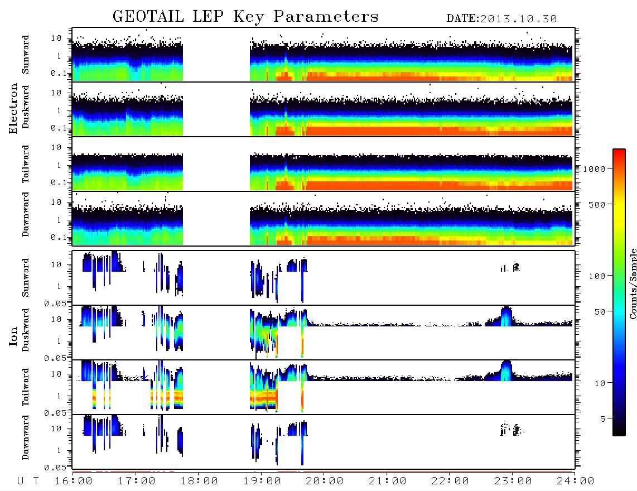Select the Electron "Sunward" panel label
Screen dimensions: 637x491
(26, 55)
